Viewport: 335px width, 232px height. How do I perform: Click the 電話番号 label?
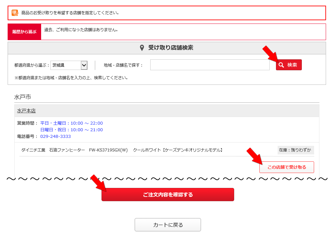tap(27, 136)
